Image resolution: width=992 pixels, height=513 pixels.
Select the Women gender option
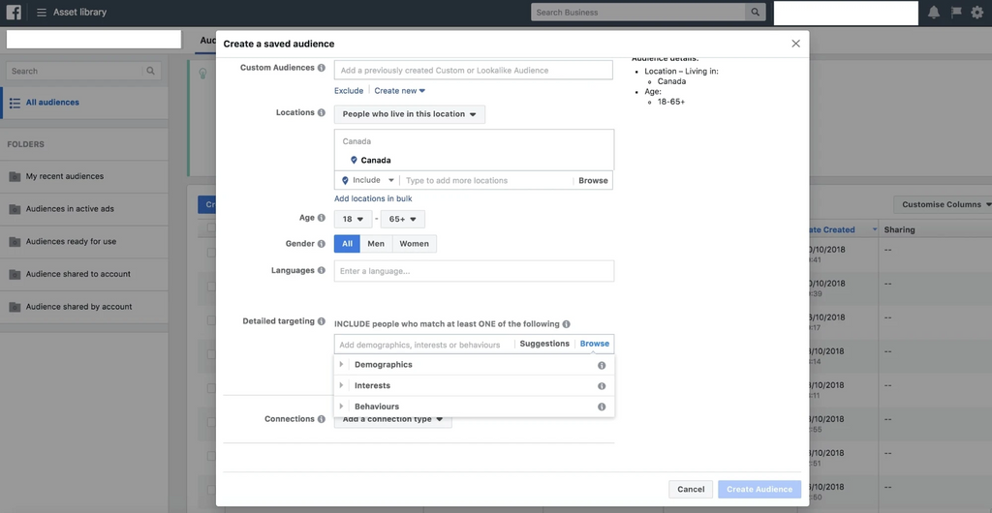point(414,244)
